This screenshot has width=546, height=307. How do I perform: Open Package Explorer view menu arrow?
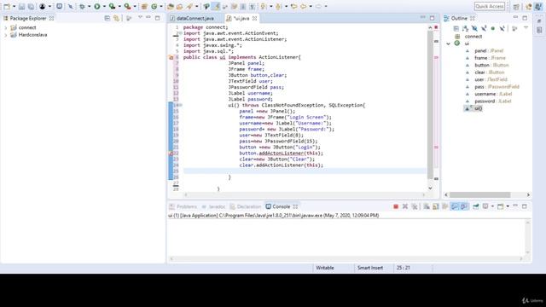pyautogui.click(x=140, y=17)
